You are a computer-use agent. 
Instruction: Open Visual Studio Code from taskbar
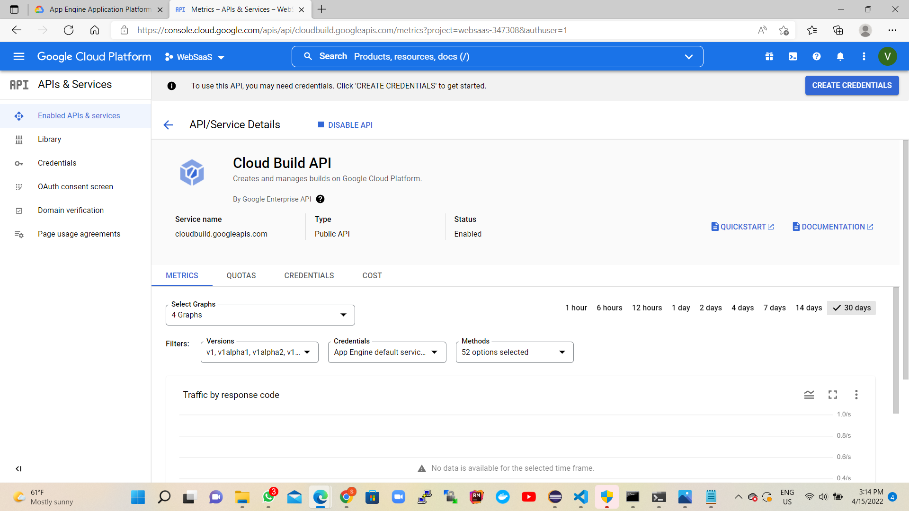point(581,497)
